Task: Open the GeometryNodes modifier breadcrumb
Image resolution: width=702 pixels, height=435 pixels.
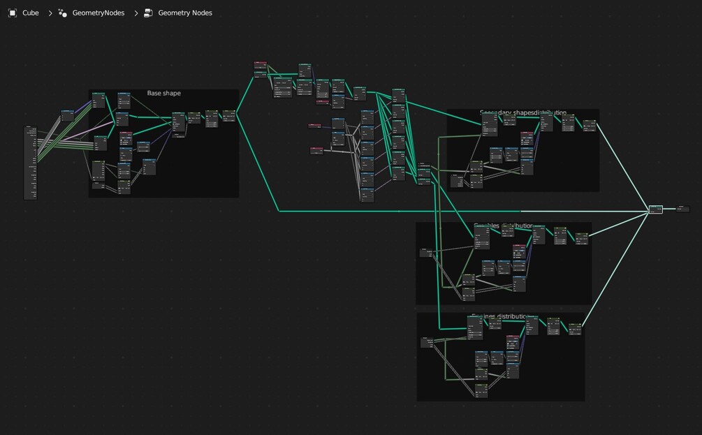Action: point(98,13)
